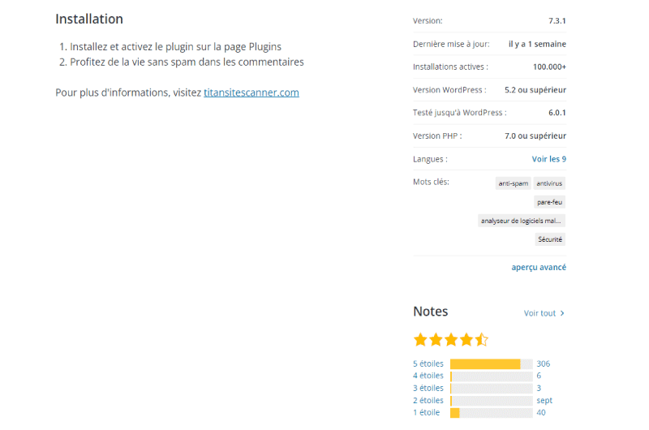Open the '4 étoiles' reviews link

pos(428,376)
